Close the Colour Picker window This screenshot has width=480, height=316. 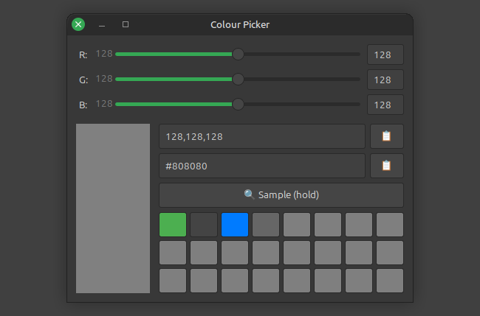coord(78,24)
